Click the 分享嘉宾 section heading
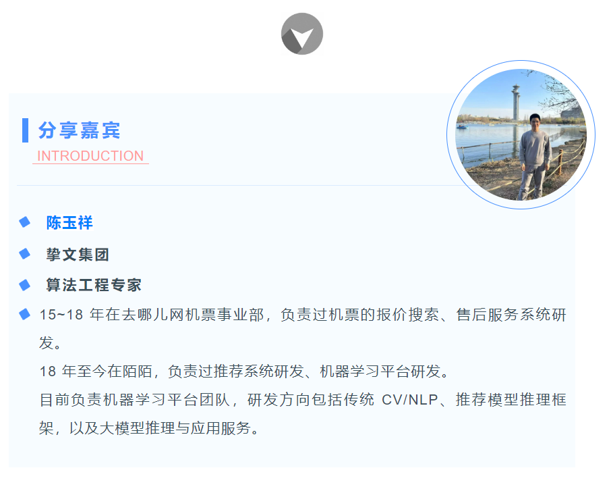This screenshot has height=489, width=613. [79, 130]
